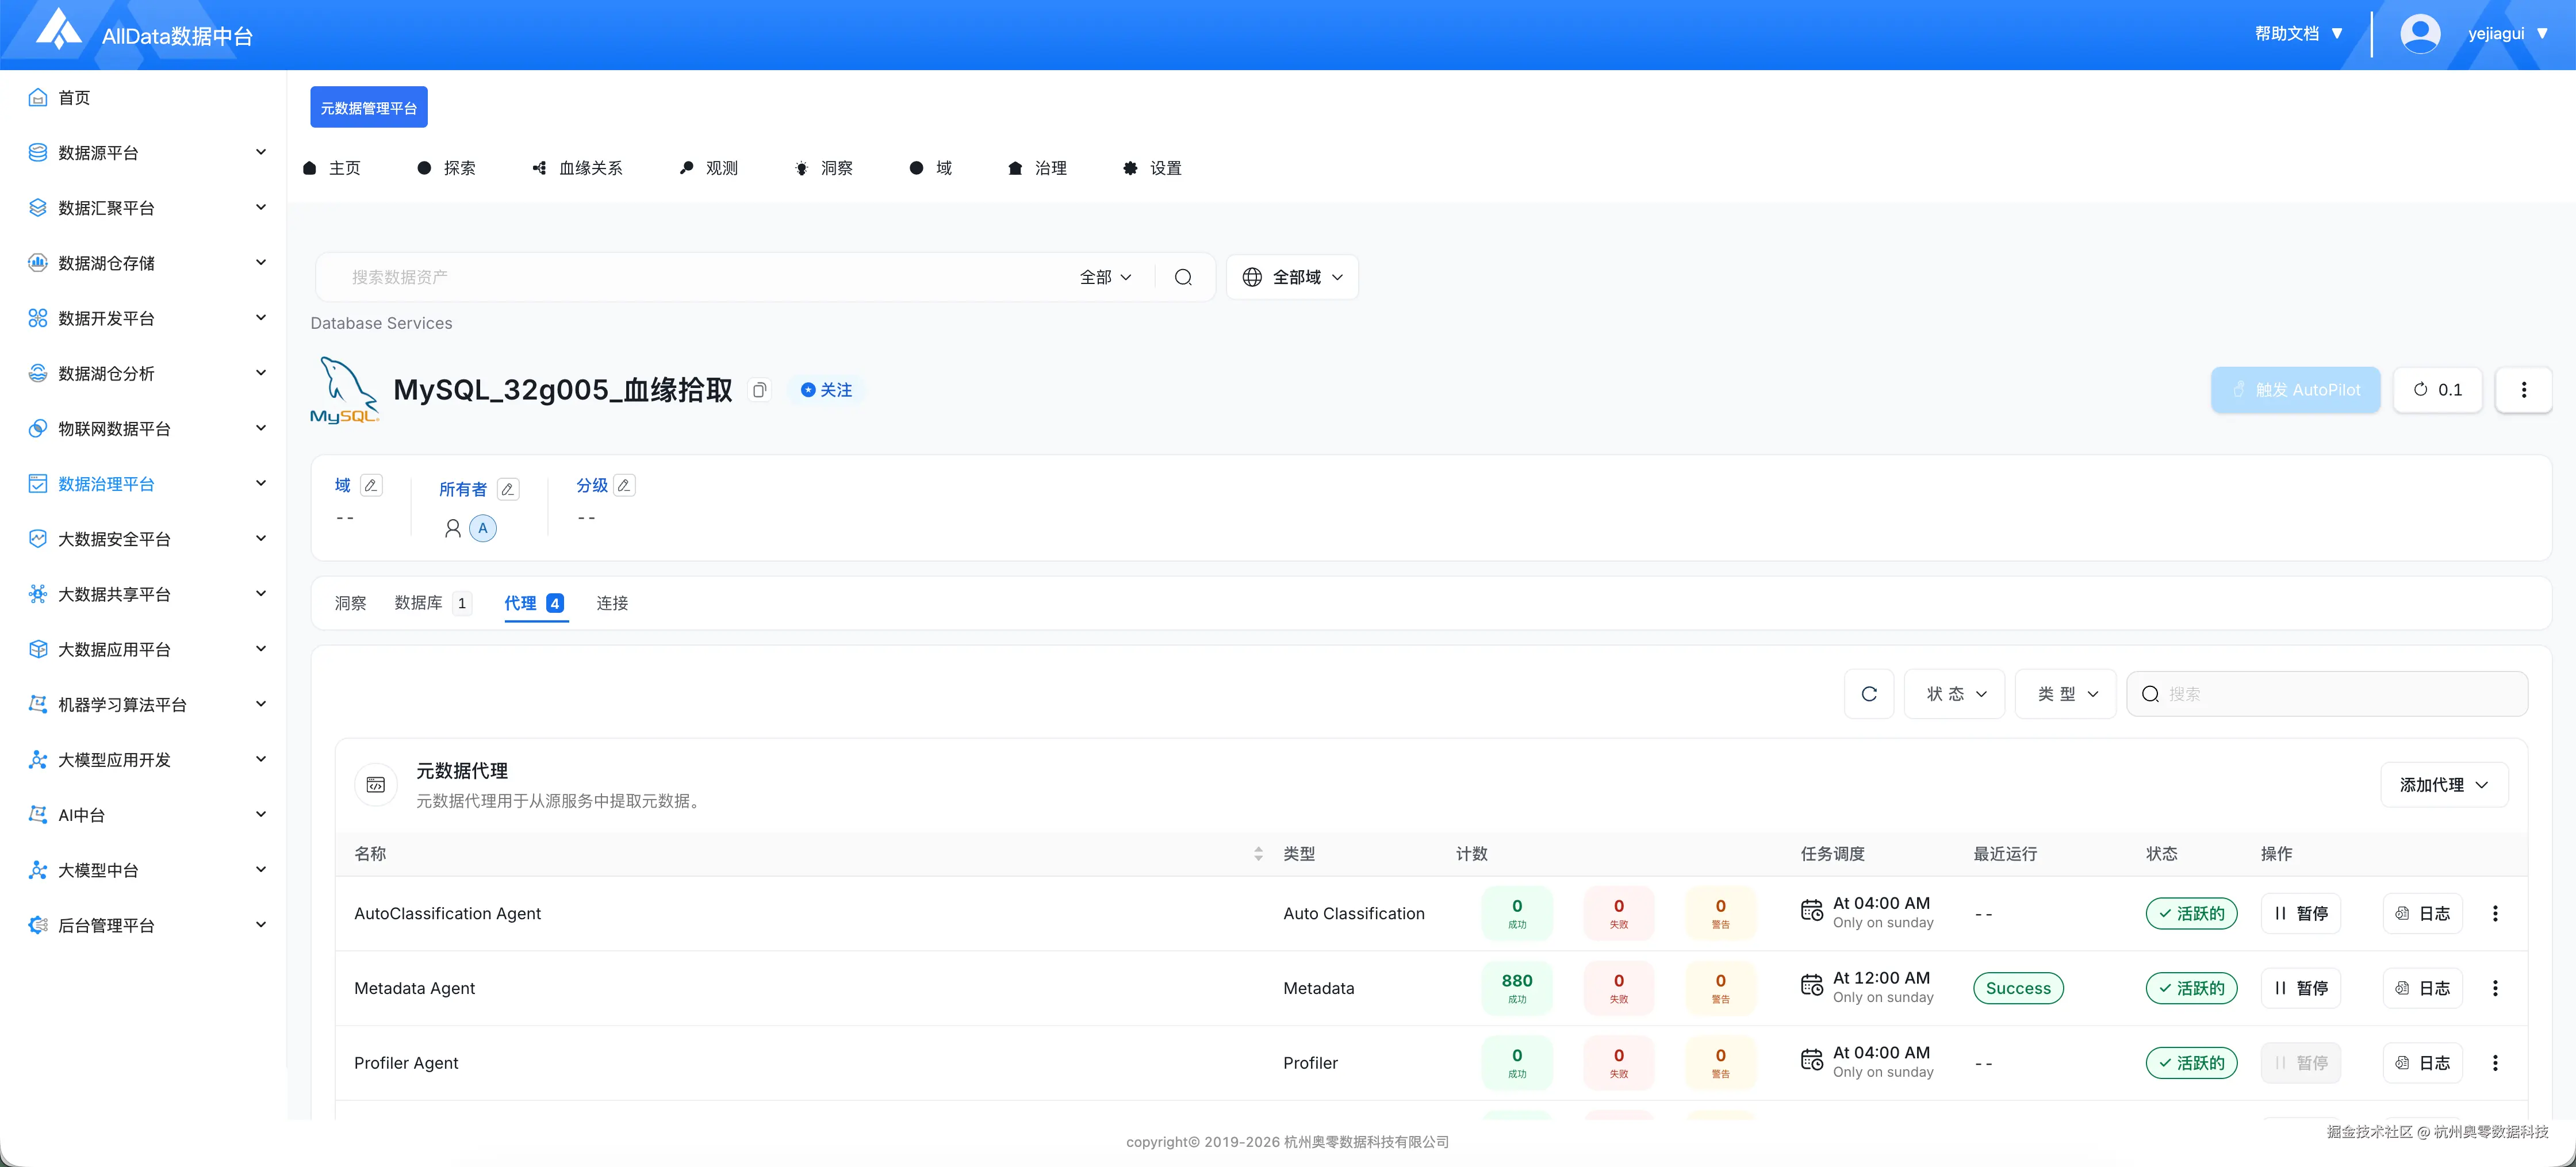This screenshot has height=1167, width=2576.
Task: Pause the Metadata Agent
Action: (x=2300, y=988)
